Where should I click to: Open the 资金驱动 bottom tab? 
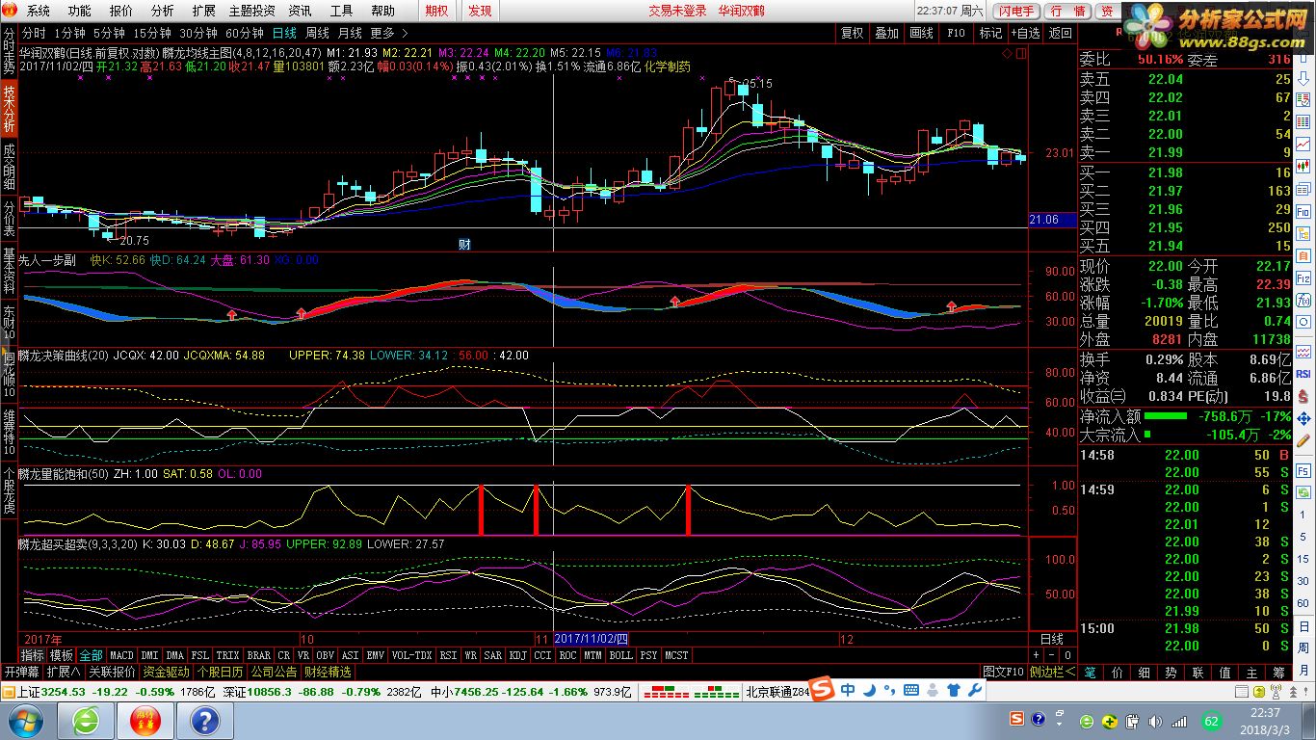(166, 672)
